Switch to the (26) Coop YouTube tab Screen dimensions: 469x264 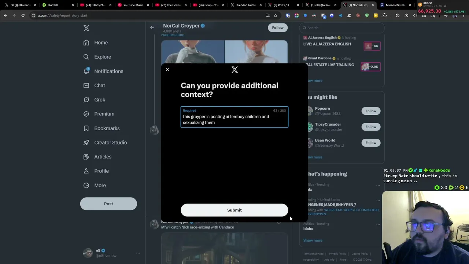[x=208, y=5]
